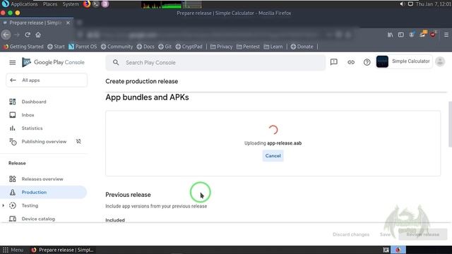This screenshot has height=254, width=452.
Task: Open the Parrot OS bookmark
Action: (83, 47)
